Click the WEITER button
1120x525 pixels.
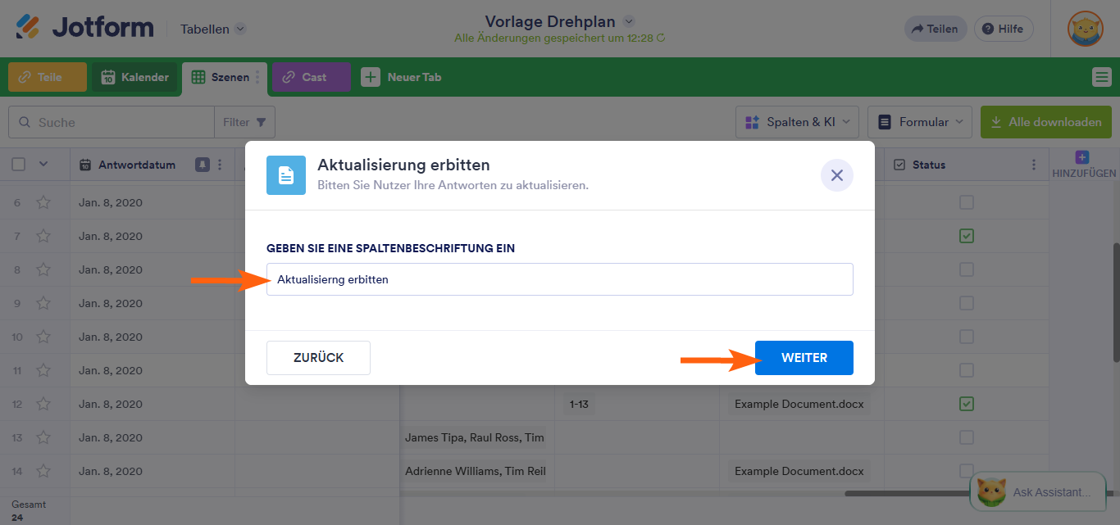pyautogui.click(x=804, y=357)
